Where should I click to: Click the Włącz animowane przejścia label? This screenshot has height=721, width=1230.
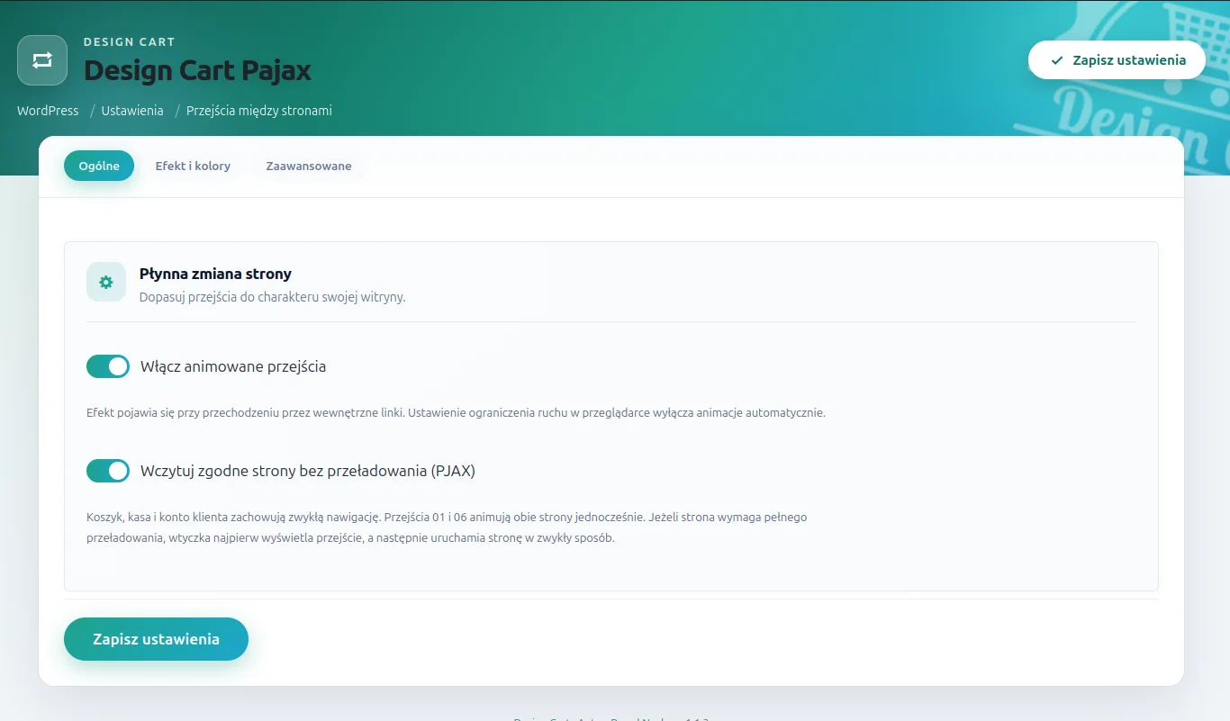(233, 366)
